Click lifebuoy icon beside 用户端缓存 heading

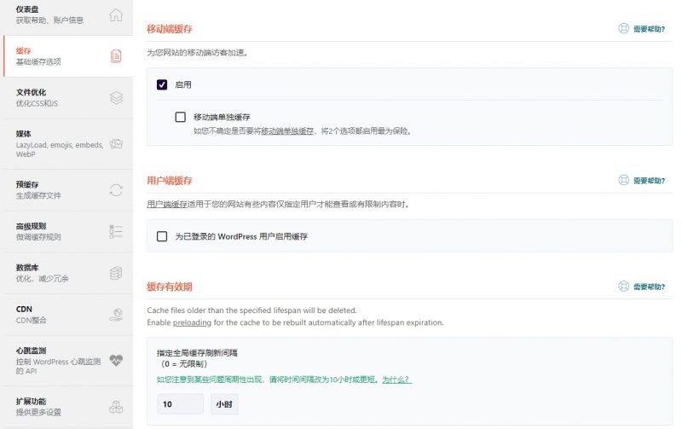624,180
